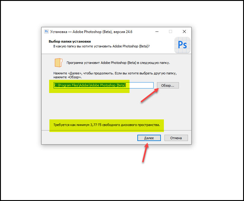This screenshot has width=244, height=201.
Task: Click the red arrow pointing at Обзор
Action: pos(150,95)
